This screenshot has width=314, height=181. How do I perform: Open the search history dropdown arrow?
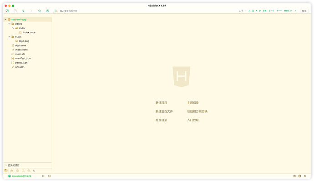[x=246, y=11]
